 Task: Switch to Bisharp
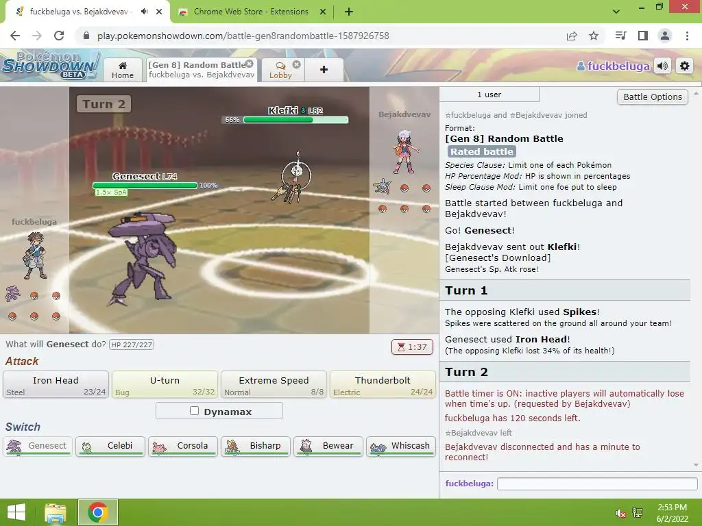(x=256, y=447)
